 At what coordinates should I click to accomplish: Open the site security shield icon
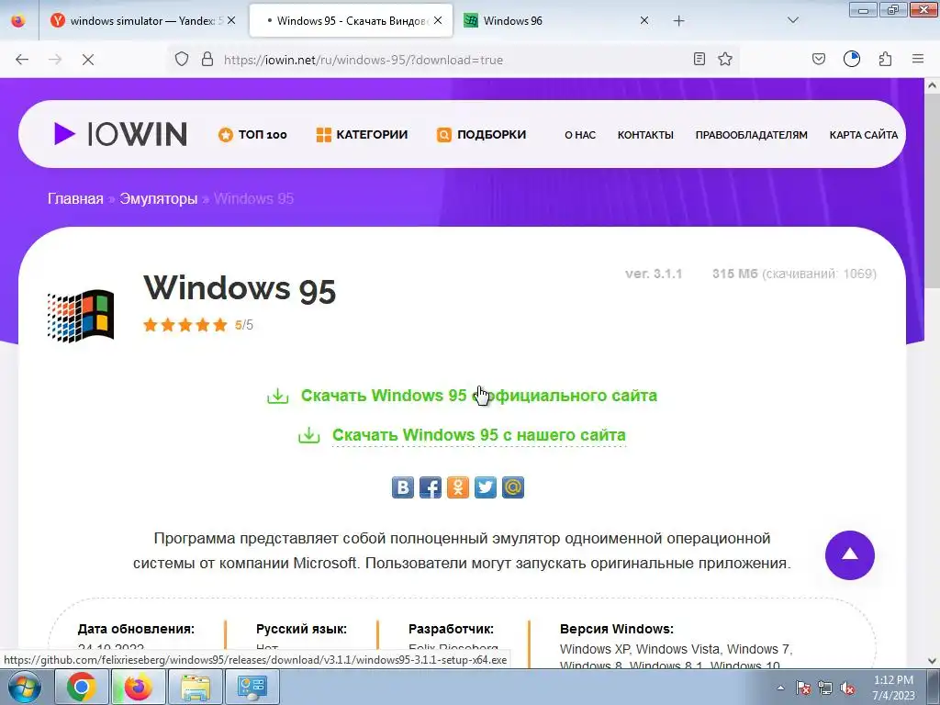coord(182,59)
